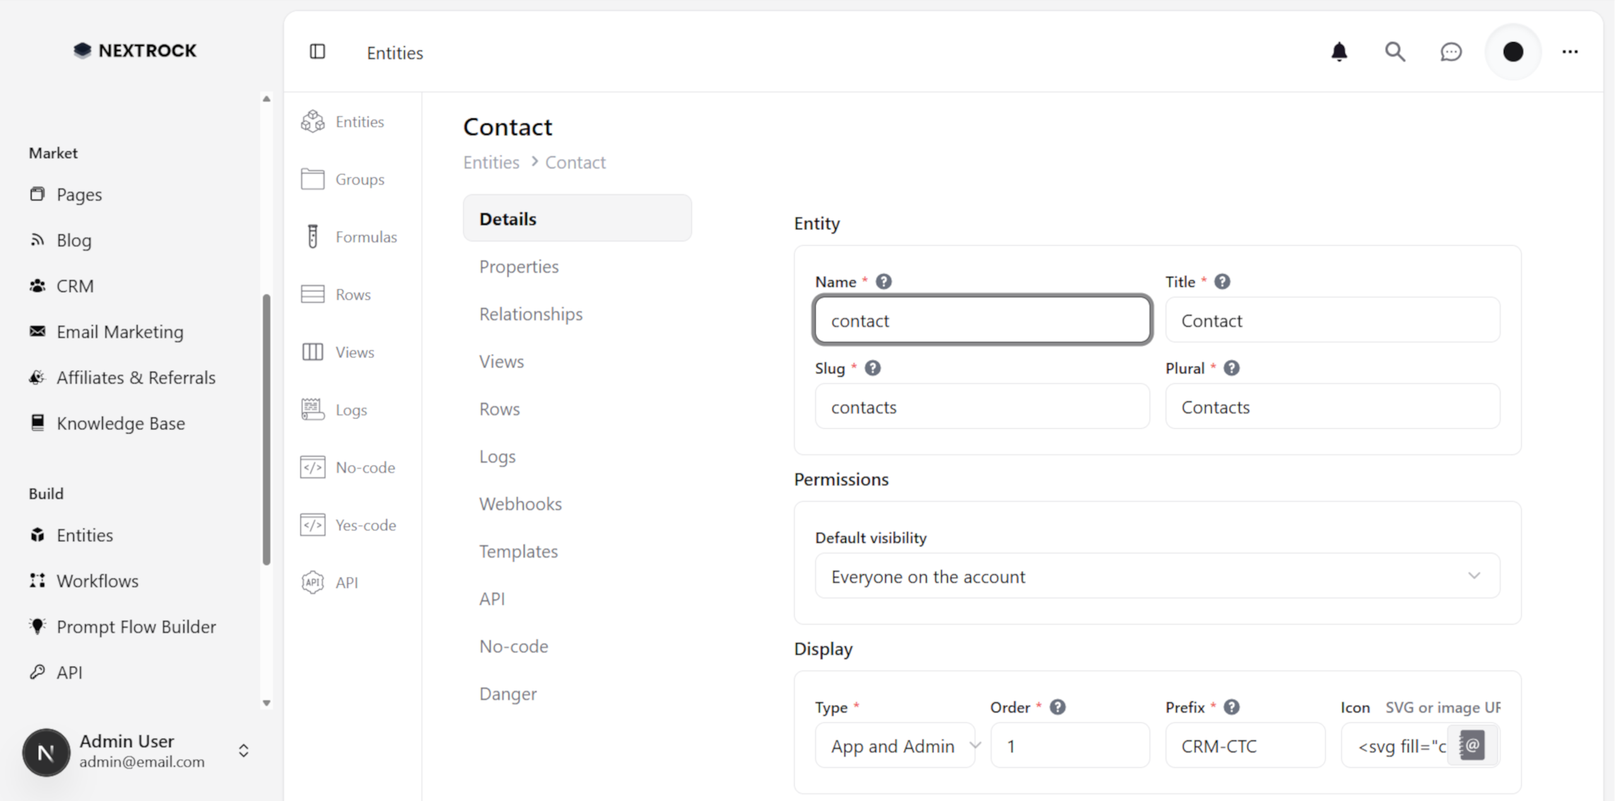
Task: Click the Slug input field
Action: (982, 407)
